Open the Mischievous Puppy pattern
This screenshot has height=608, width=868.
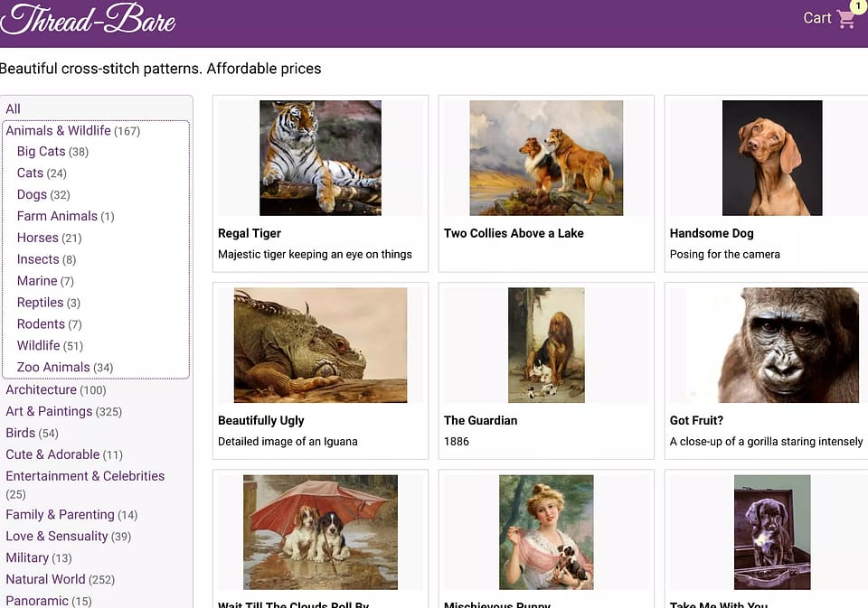(x=545, y=532)
